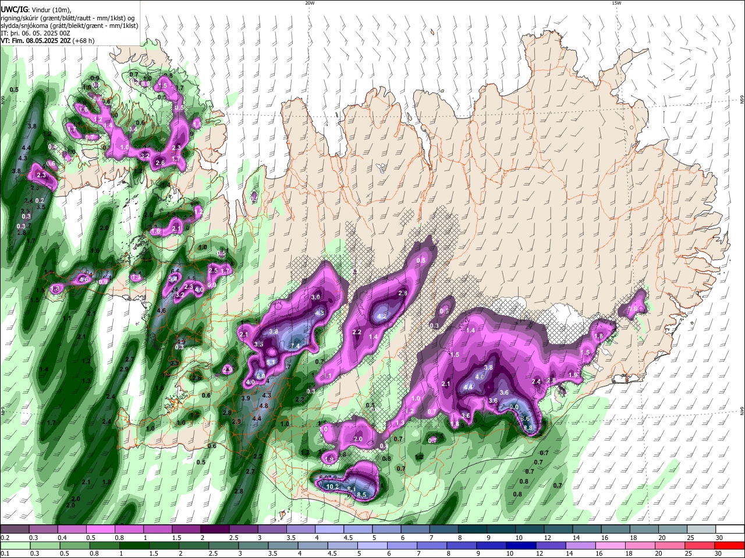Image resolution: width=745 pixels, height=558 pixels.
Task: Select the snow legend swatch labeled 7
Action: coord(444,530)
